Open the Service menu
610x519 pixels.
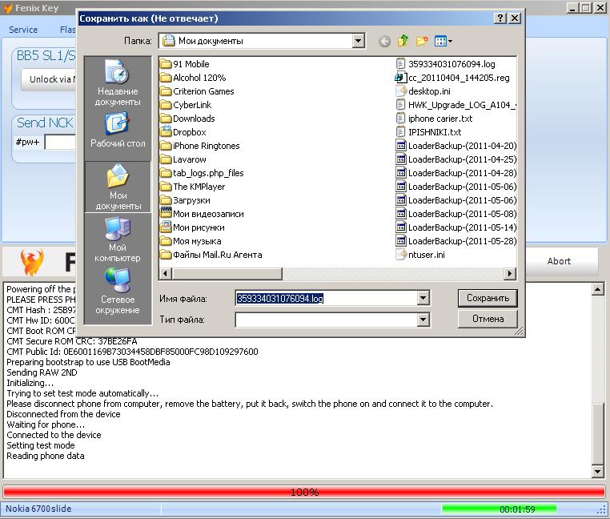click(23, 30)
